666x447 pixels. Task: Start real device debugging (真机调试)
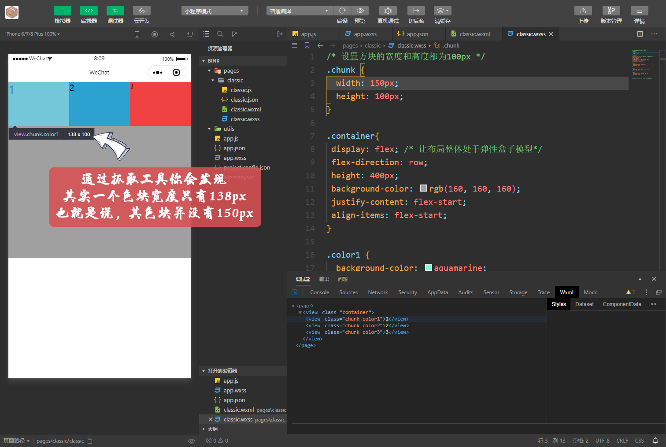388,11
